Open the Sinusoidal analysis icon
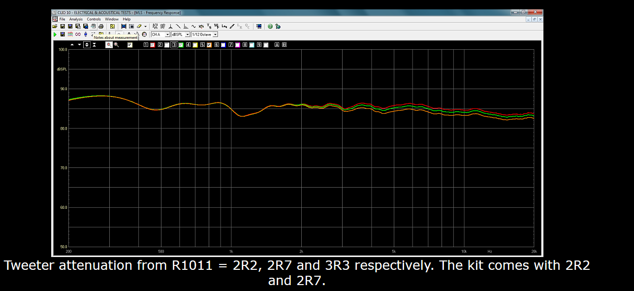 (x=193, y=26)
